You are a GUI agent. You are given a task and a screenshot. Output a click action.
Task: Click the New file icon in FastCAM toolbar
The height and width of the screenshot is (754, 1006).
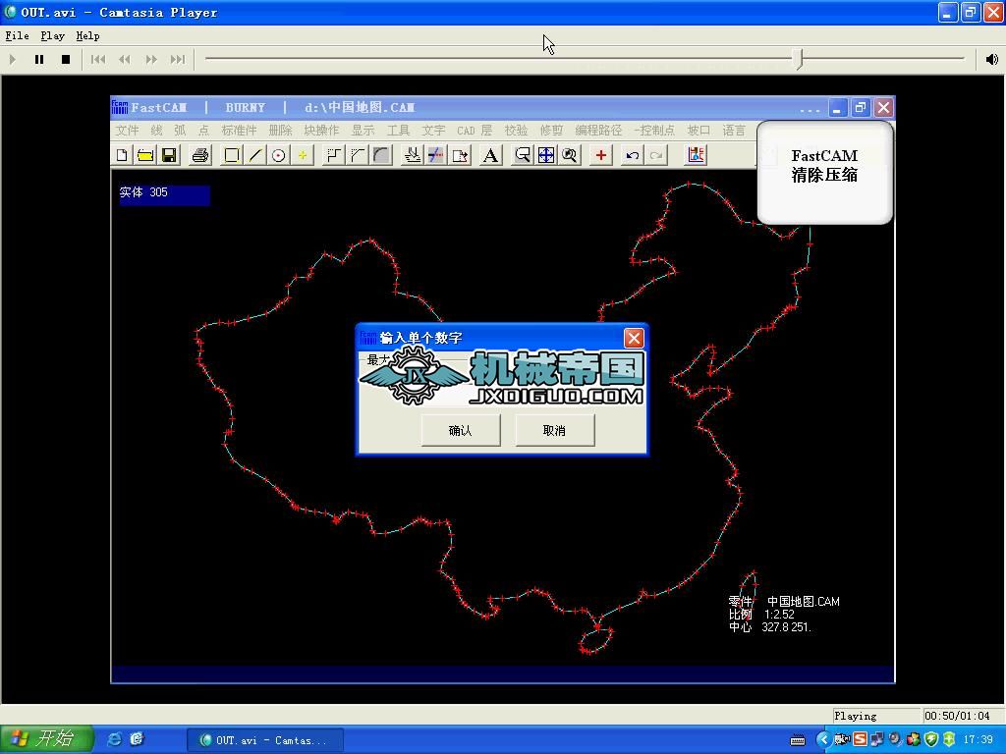pos(122,154)
